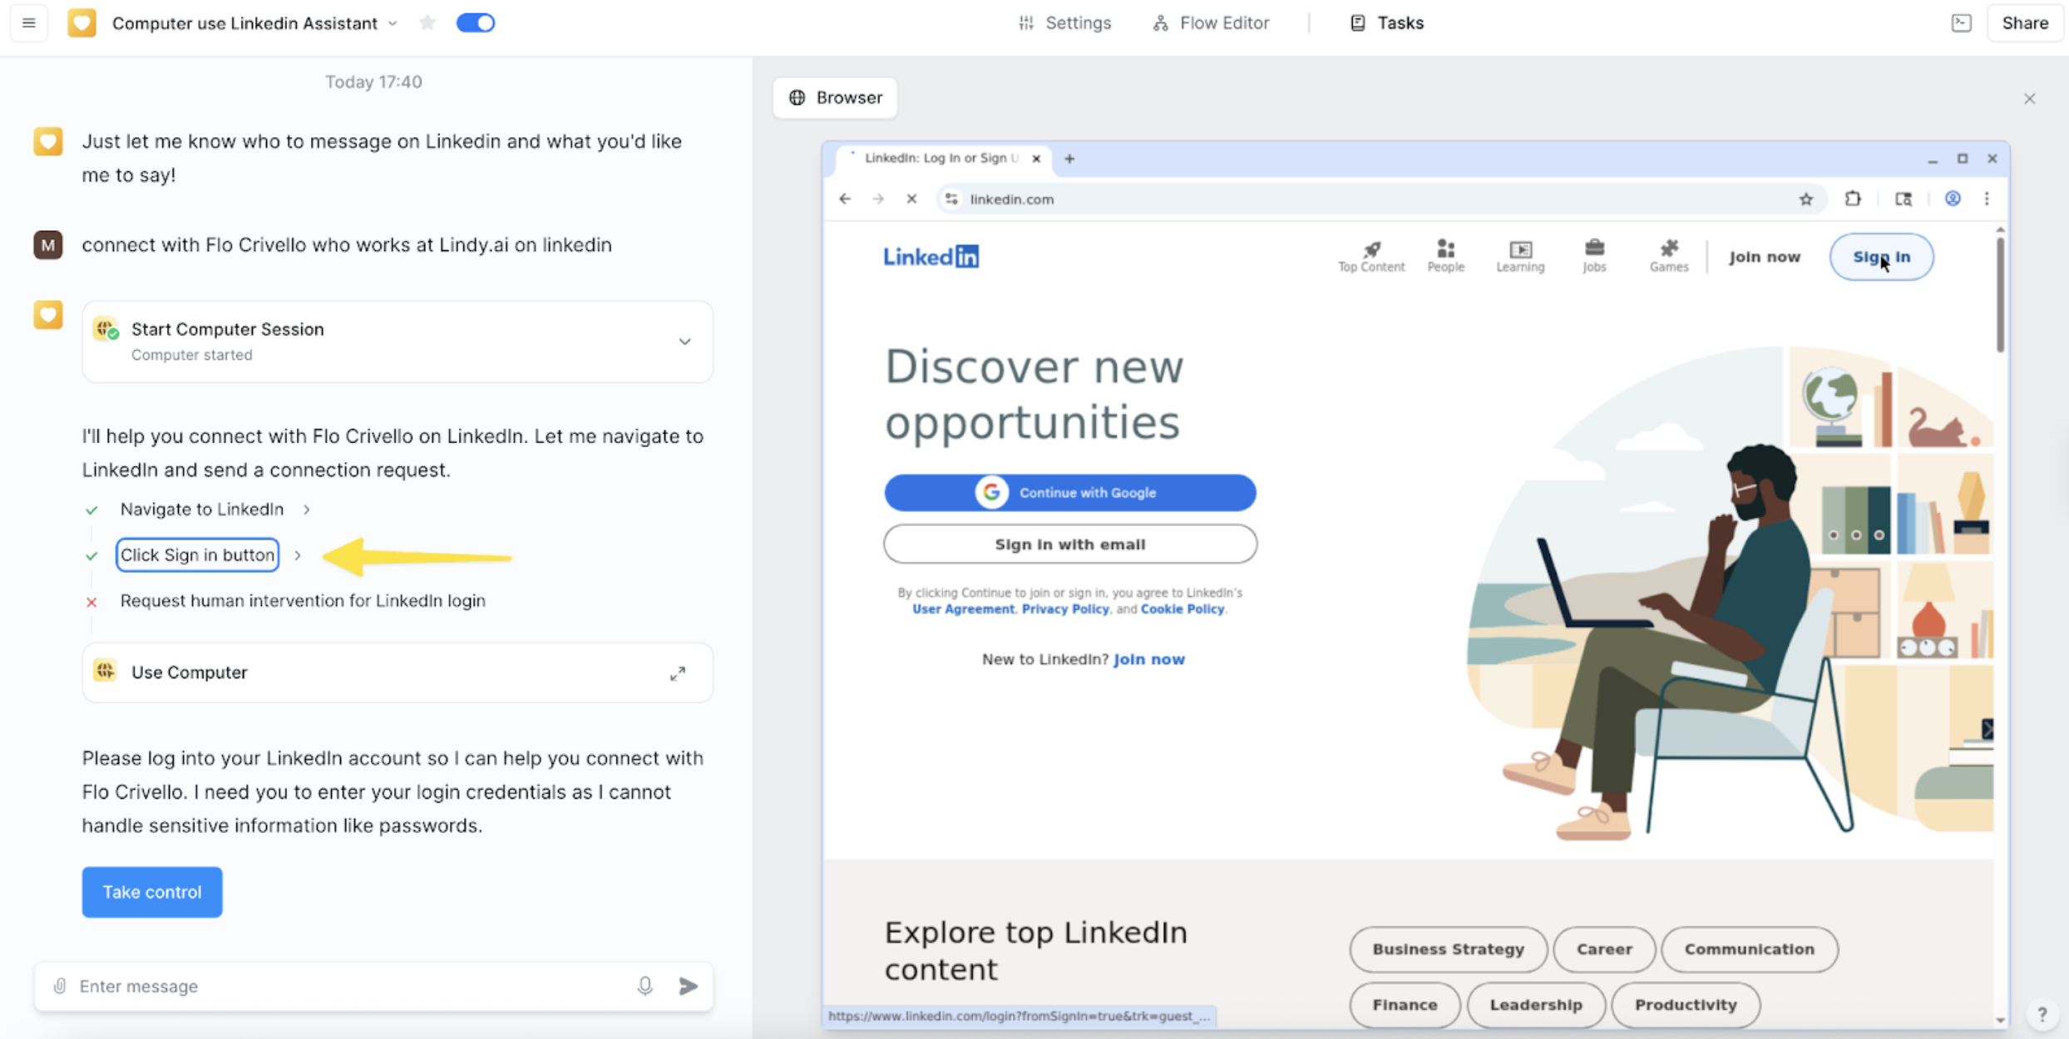Close the Browser preview panel
Viewport: 2069px width, 1039px height.
(2029, 99)
